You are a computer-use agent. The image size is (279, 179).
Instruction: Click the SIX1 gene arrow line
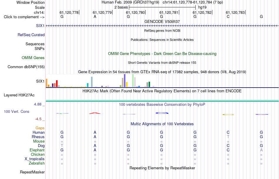click(162, 26)
